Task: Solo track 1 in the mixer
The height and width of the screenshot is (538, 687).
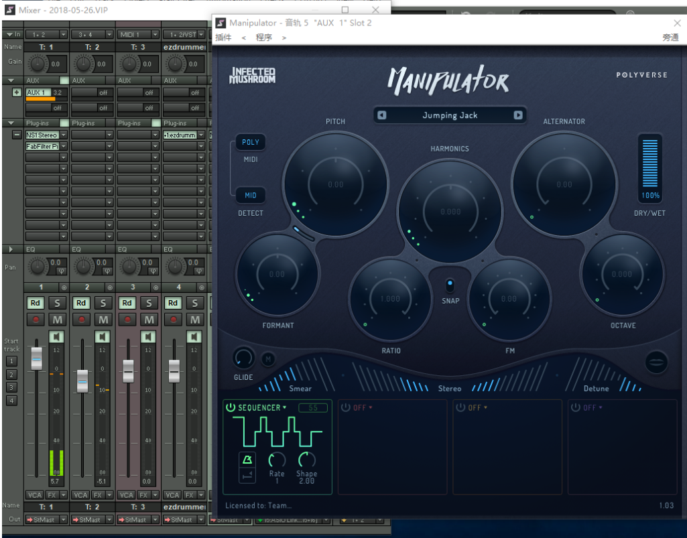Action: pos(58,303)
